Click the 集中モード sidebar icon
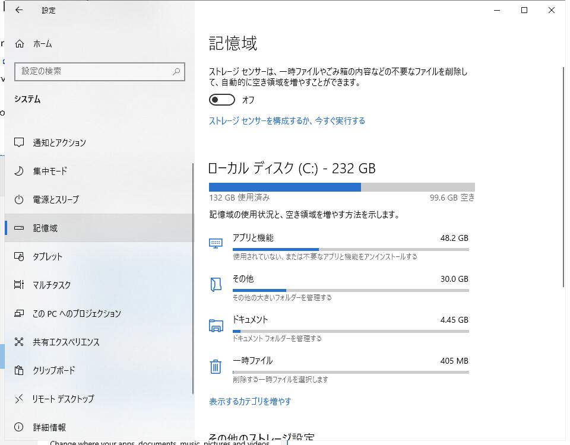Viewport: 570px width, 445px height. tap(20, 171)
